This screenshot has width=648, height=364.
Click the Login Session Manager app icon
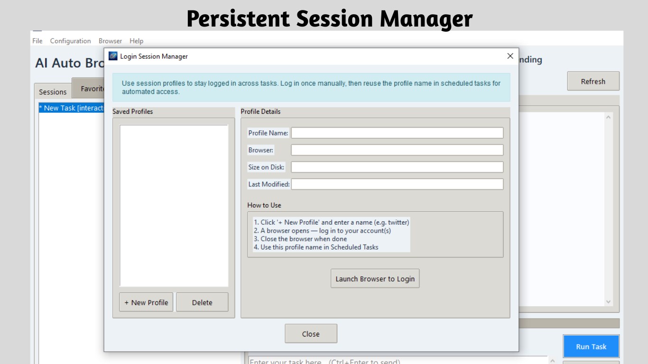[x=113, y=56]
